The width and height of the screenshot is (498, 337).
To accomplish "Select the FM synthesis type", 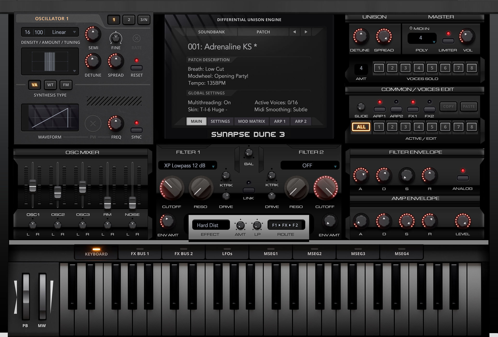I will click(66, 85).
